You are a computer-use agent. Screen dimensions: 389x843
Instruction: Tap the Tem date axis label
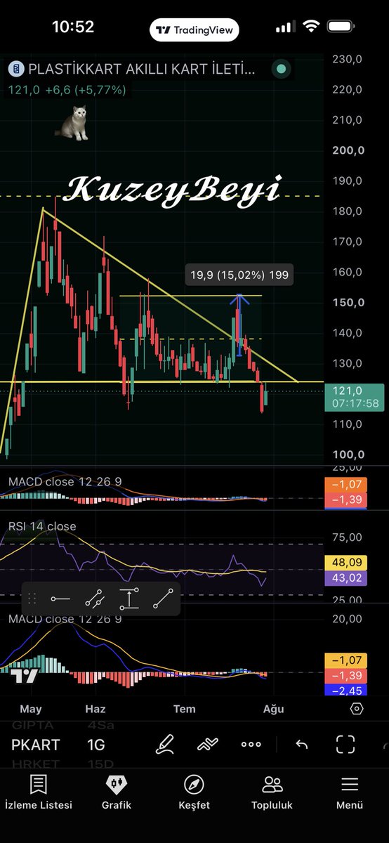tap(185, 709)
